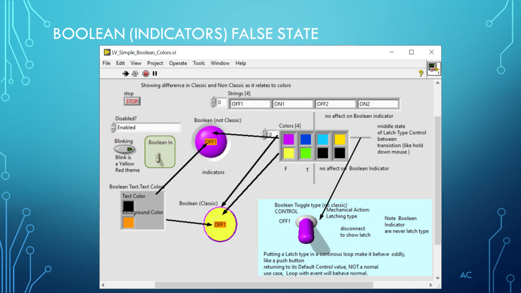
Task: Click the Strings array index stepper
Action: point(213,102)
